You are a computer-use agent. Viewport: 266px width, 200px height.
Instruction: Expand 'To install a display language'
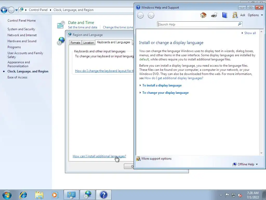tap(162, 85)
